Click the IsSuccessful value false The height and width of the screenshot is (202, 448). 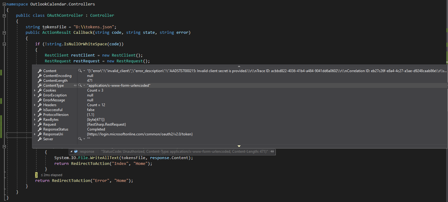pos(91,110)
